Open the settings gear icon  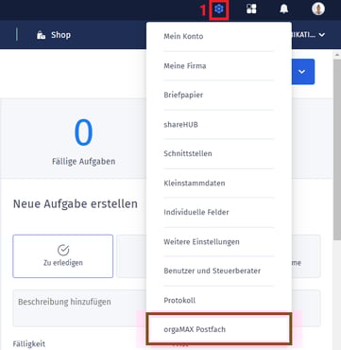click(219, 9)
